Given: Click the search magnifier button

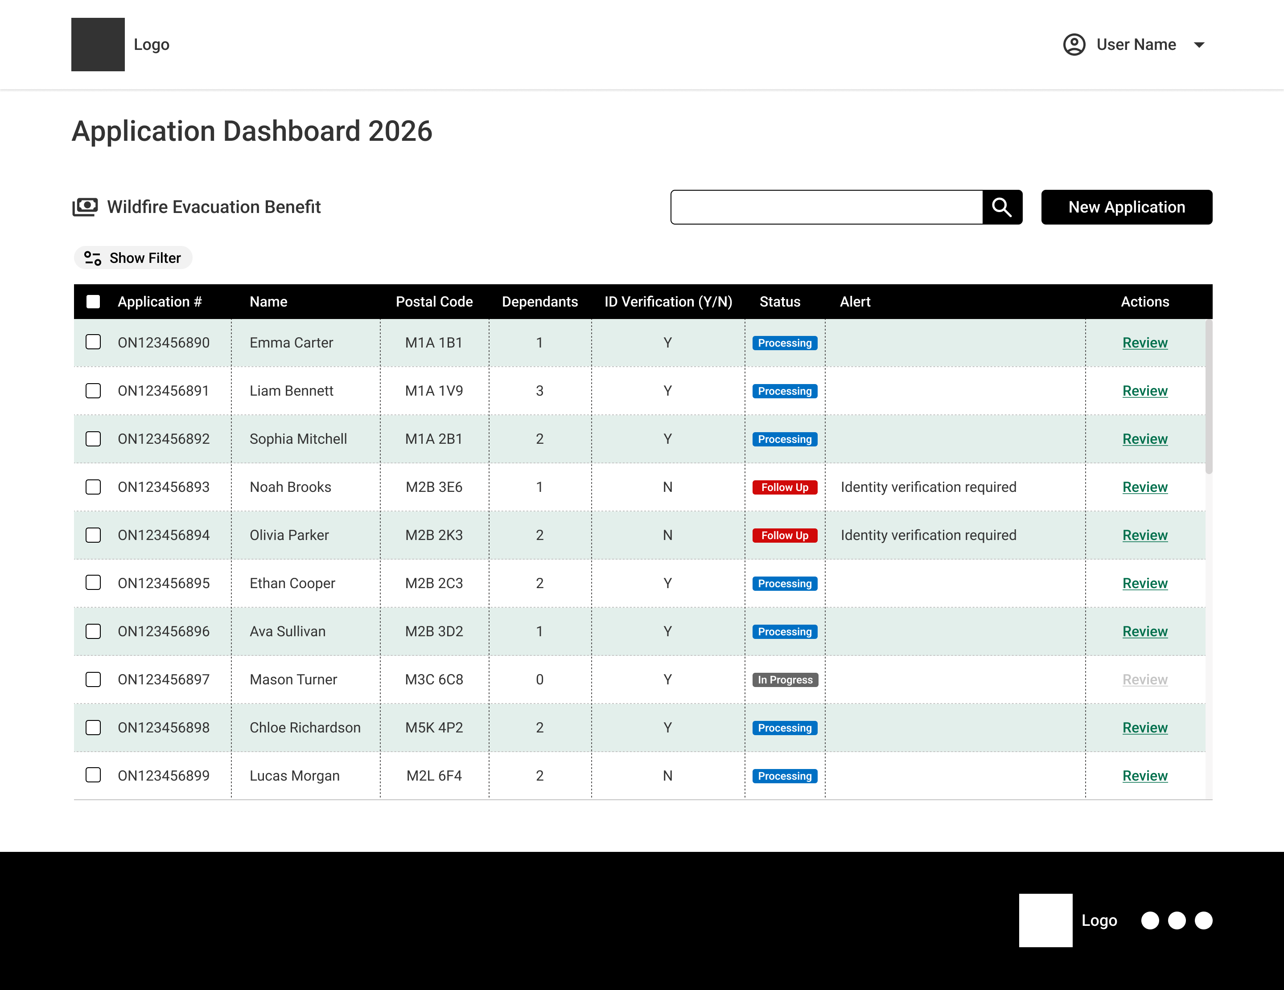Looking at the screenshot, I should [x=1002, y=207].
